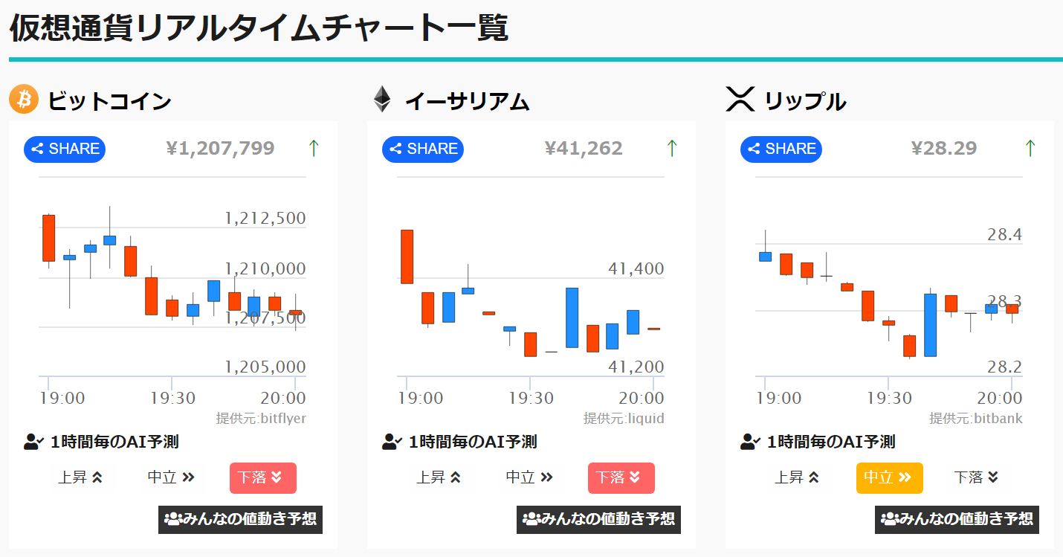Open みんなの値動き予想 under Ethereum
1063x557 pixels.
tap(598, 519)
